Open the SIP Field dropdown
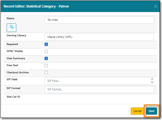The image size is (162, 120). pyautogui.click(x=99, y=81)
